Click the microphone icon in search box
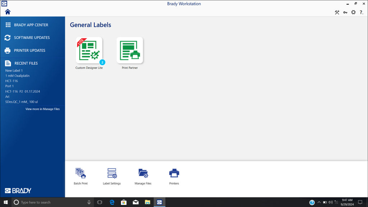368x207 pixels. coord(89,202)
